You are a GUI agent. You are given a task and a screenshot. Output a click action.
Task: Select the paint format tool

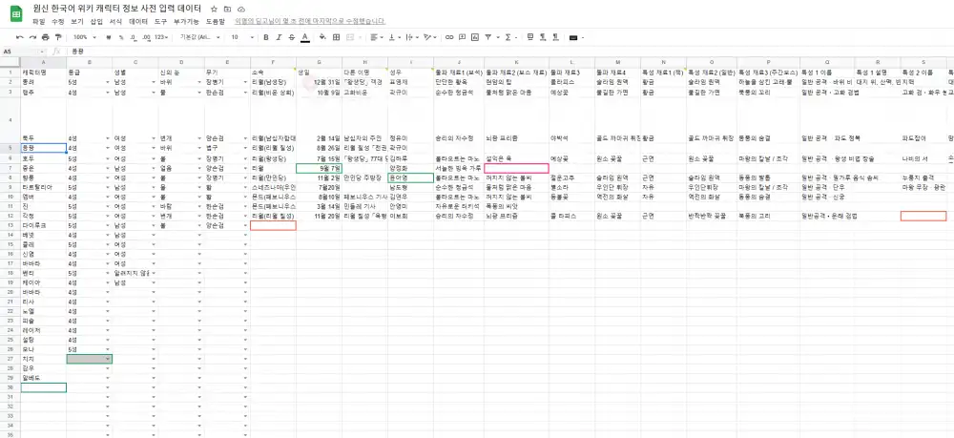[58, 37]
